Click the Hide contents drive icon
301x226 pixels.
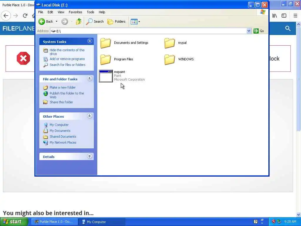(46, 50)
